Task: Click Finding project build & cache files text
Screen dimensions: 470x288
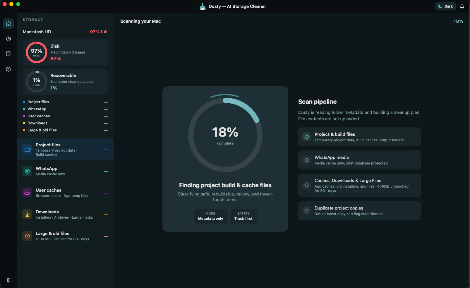Action: coord(225,185)
